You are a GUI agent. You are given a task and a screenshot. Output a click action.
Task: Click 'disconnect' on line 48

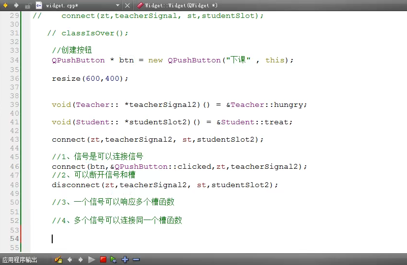point(75,185)
